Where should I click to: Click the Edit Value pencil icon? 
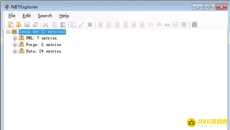click(81, 24)
